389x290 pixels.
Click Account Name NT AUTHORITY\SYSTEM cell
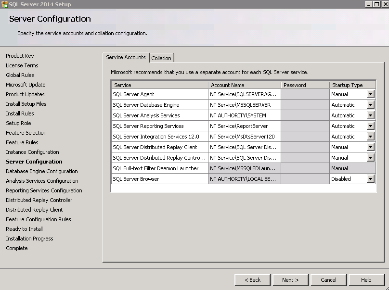tap(245, 115)
